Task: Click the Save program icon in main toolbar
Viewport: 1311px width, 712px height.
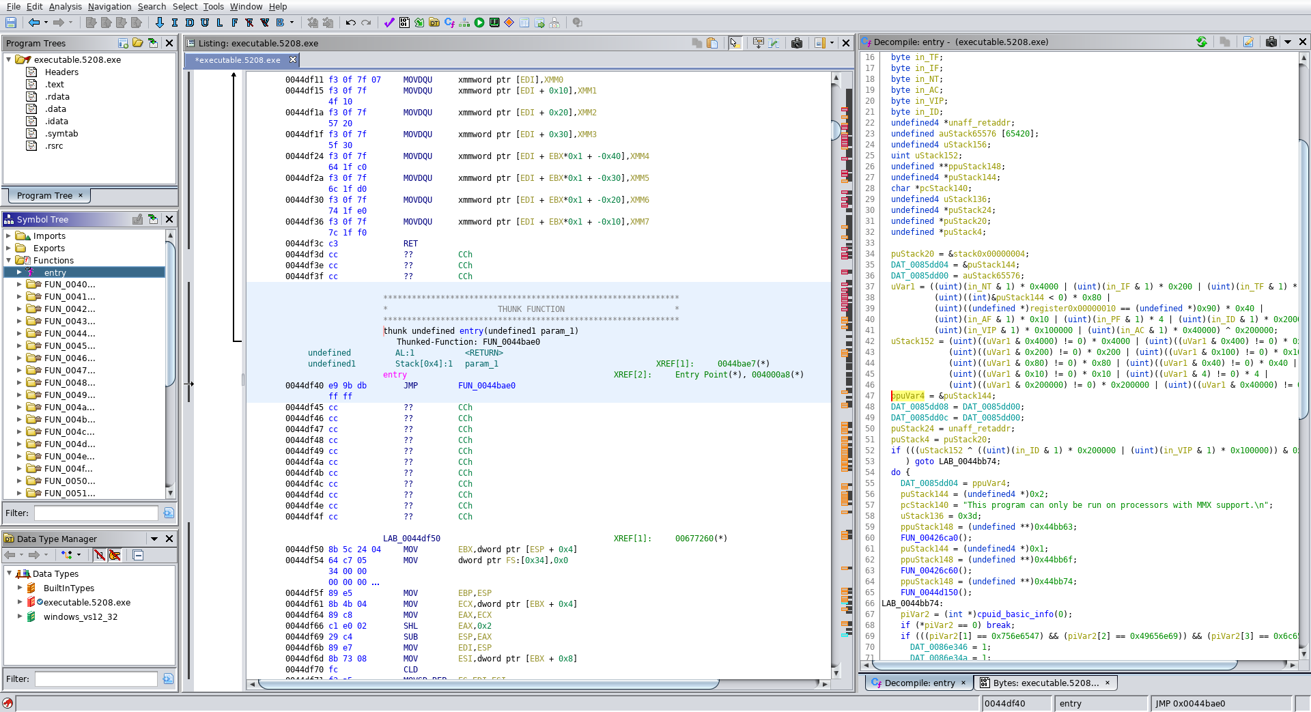Action: pos(11,23)
